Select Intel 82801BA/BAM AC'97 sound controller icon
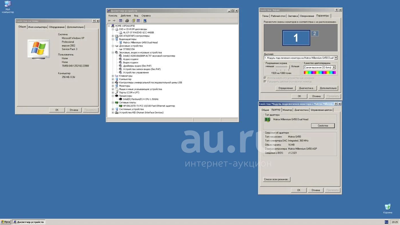Screen dimensions: 400x225 tap(121, 56)
